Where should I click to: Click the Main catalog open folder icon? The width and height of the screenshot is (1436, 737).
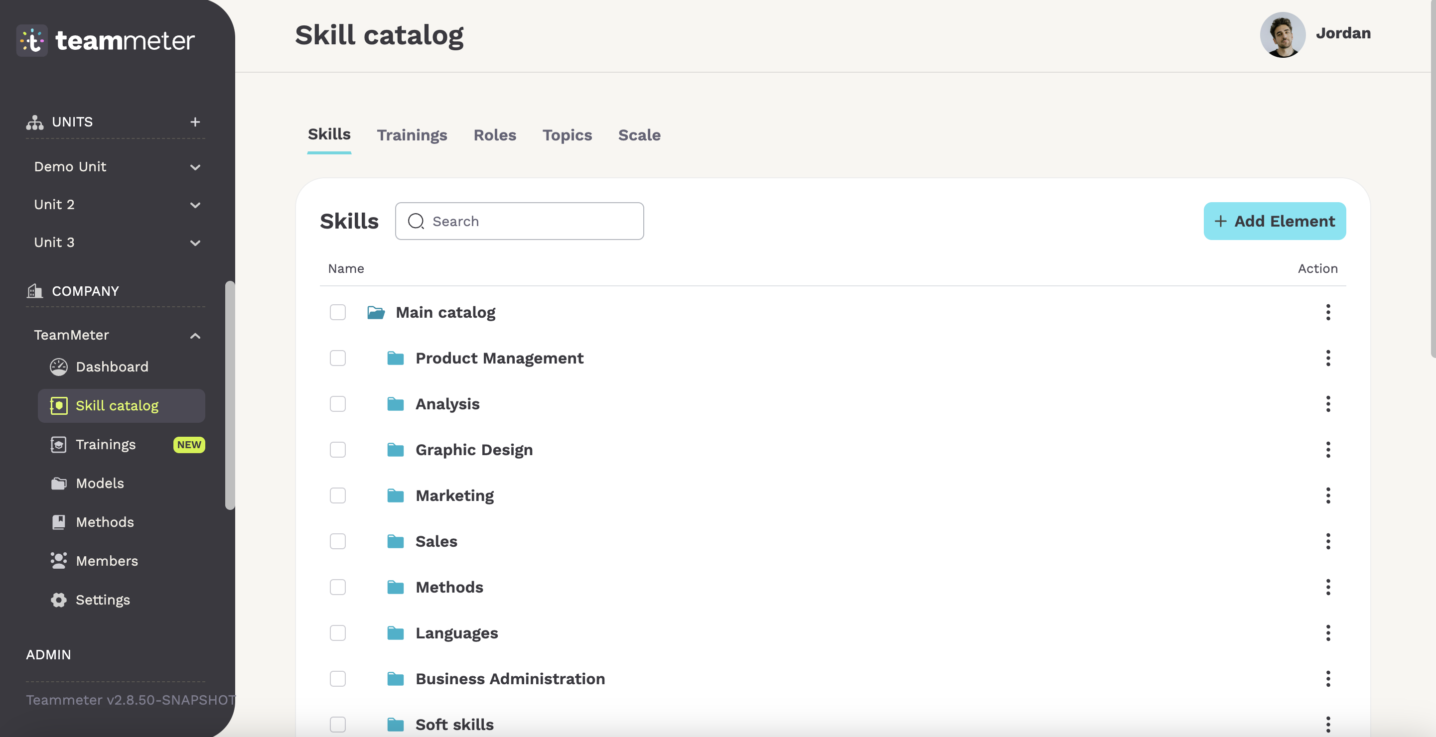[x=376, y=313]
